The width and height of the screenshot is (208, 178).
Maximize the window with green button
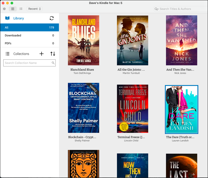pyautogui.click(x=12, y=3)
